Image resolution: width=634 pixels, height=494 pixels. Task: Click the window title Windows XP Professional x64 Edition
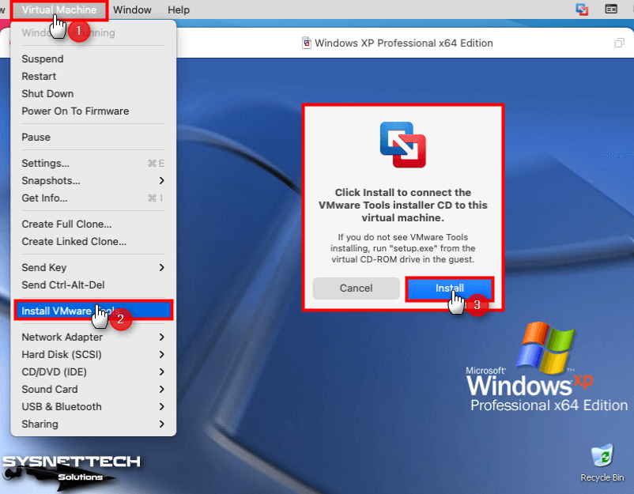[403, 43]
